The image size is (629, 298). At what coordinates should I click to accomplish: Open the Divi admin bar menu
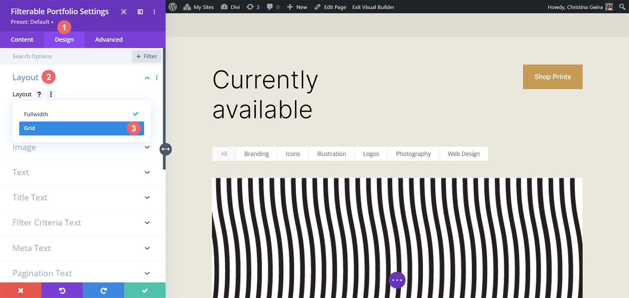pos(230,7)
